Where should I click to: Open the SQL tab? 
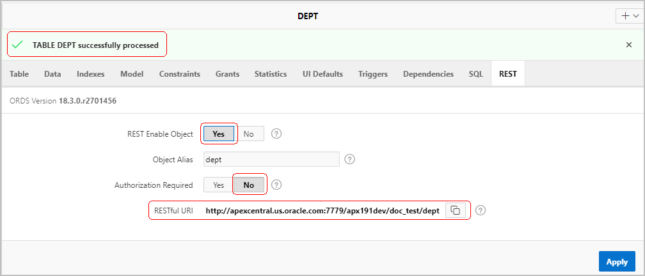point(476,74)
